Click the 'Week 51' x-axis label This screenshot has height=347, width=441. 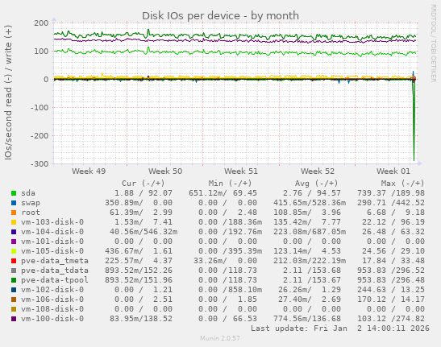tap(241, 171)
